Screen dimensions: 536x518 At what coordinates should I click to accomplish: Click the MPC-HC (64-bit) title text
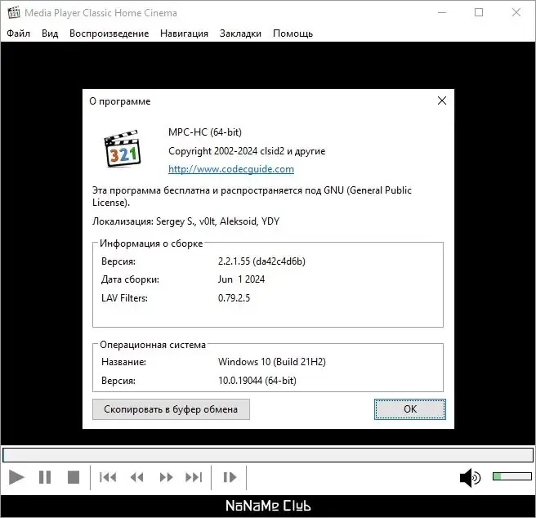coord(205,132)
